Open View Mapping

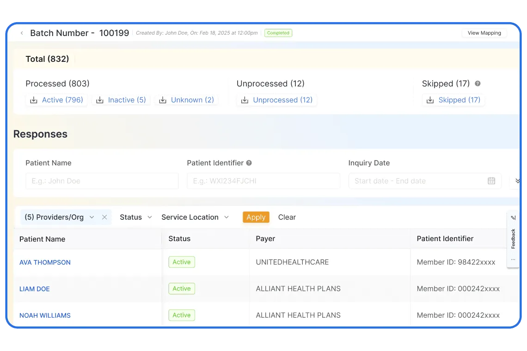[x=484, y=33]
